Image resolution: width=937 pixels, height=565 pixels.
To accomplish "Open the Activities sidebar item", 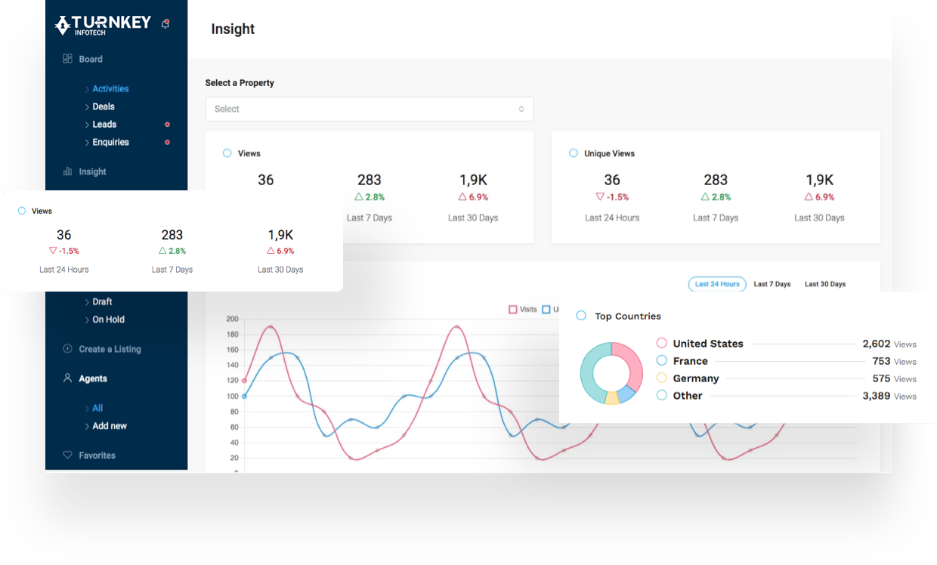I will (x=110, y=88).
